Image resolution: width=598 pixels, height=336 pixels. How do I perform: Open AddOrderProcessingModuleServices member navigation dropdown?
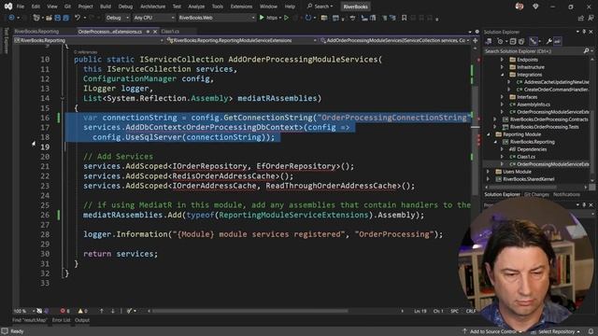(x=394, y=40)
